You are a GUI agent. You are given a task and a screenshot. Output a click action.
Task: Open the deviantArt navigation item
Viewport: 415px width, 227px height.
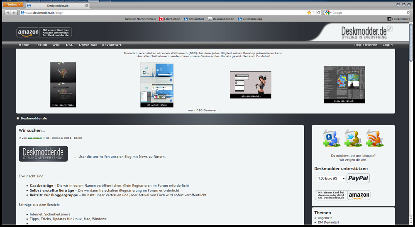click(112, 45)
